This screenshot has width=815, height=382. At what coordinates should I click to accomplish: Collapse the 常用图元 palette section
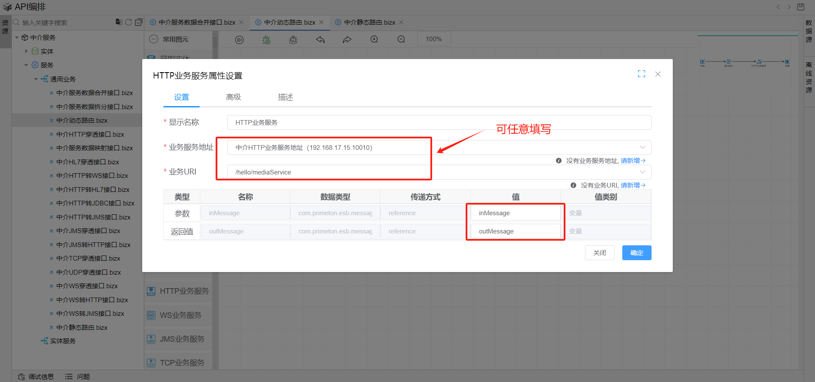pyautogui.click(x=154, y=39)
